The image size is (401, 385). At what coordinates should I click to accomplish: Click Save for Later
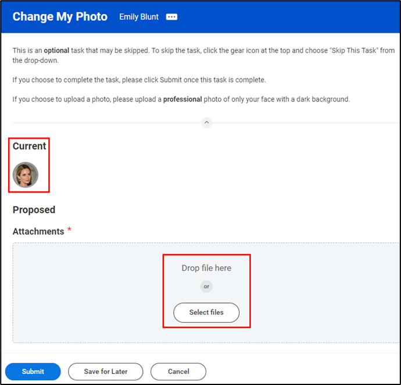click(x=106, y=372)
